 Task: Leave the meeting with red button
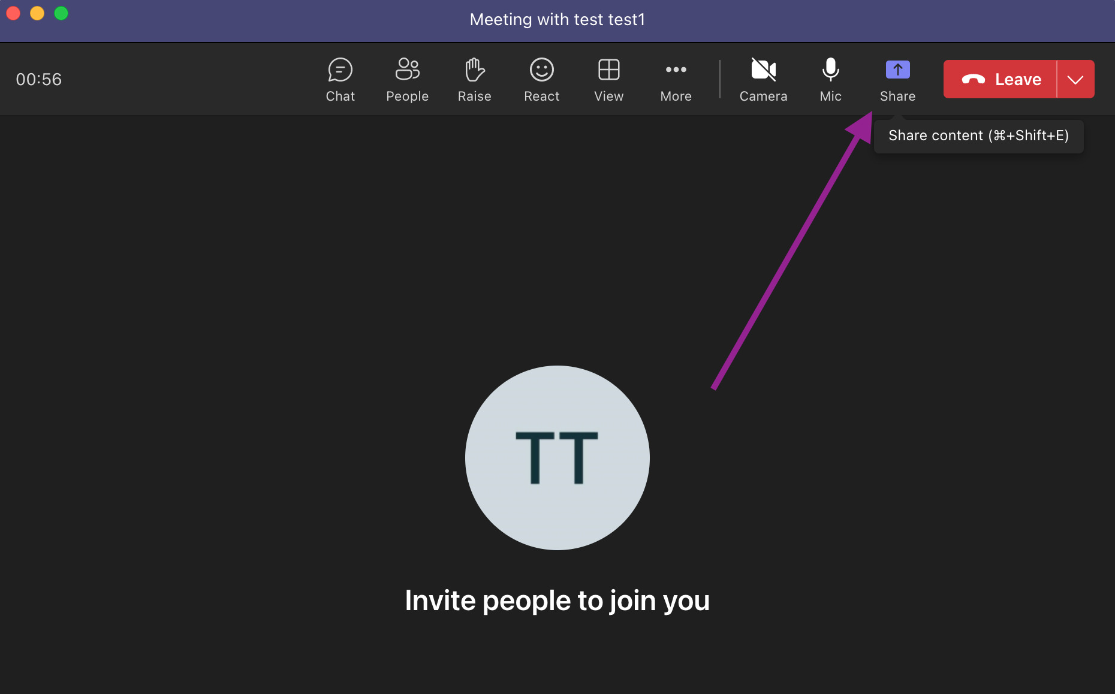(x=1000, y=79)
